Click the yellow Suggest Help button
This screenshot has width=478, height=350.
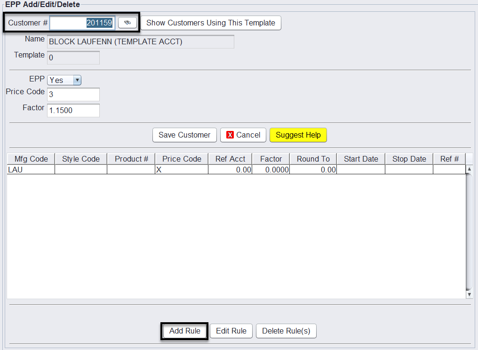pyautogui.click(x=298, y=135)
